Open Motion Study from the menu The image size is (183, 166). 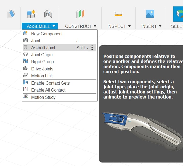pyautogui.click(x=60, y=97)
